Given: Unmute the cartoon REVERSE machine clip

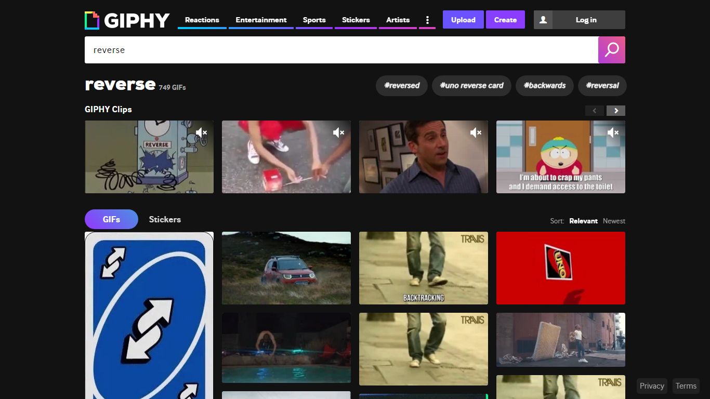Looking at the screenshot, I should pyautogui.click(x=201, y=132).
